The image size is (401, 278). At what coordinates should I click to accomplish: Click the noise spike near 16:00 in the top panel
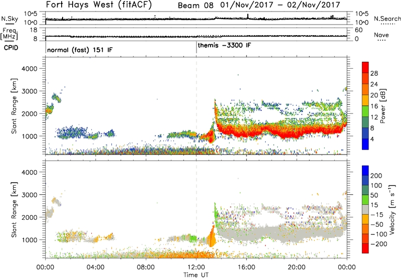coord(248,16)
